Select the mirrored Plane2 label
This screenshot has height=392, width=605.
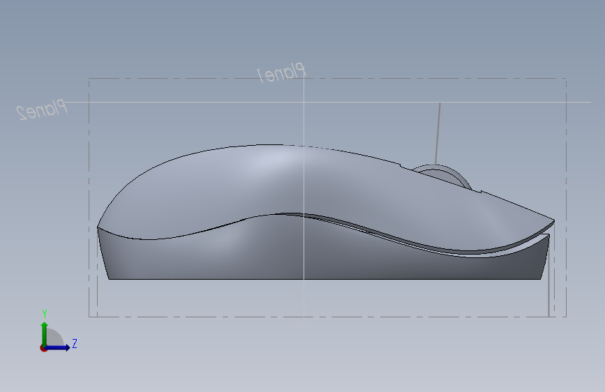42,110
